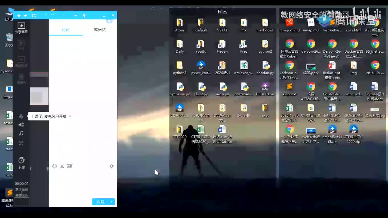Click the music note audio icon
The width and height of the screenshot is (388, 218).
point(21,133)
